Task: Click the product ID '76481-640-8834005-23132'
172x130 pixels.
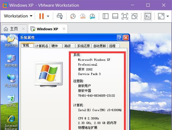Action: 96,96
